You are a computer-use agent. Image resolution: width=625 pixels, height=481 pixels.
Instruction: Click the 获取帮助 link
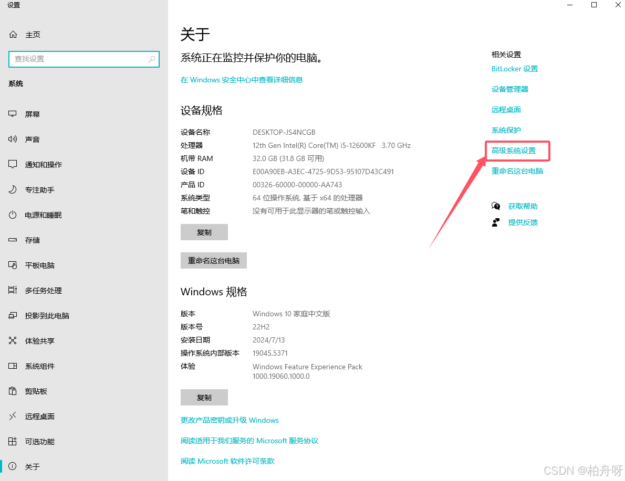tap(523, 206)
